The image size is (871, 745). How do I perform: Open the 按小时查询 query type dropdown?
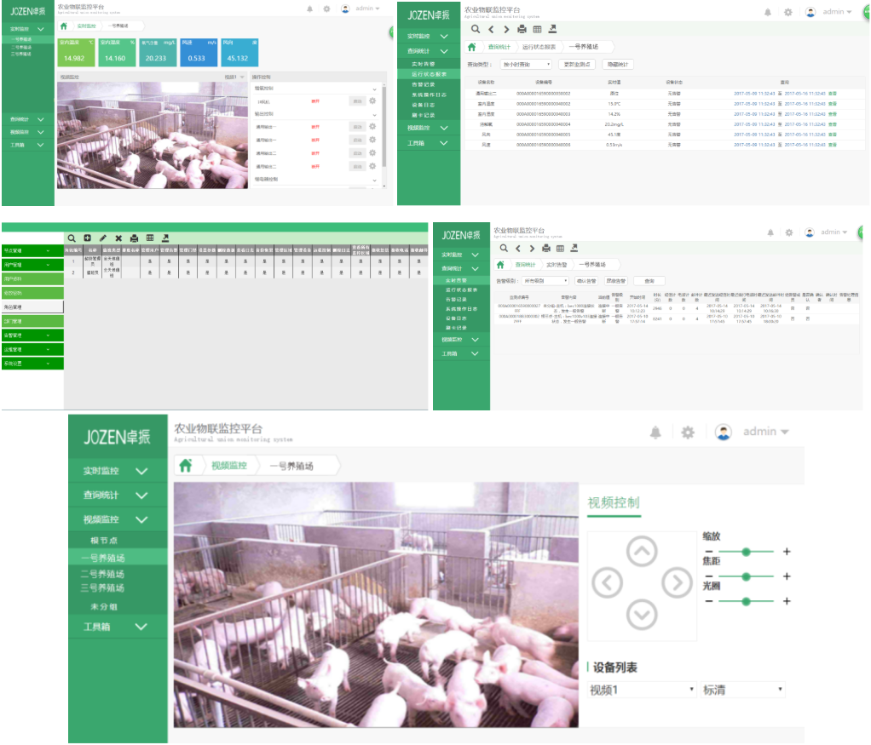(526, 64)
